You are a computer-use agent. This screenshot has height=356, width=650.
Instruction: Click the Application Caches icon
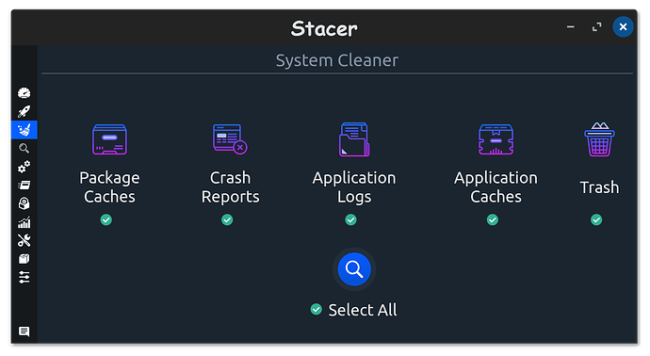tap(496, 139)
